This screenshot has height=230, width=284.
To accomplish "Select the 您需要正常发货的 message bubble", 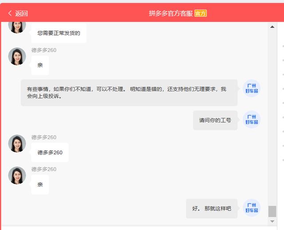I will 59,33.
